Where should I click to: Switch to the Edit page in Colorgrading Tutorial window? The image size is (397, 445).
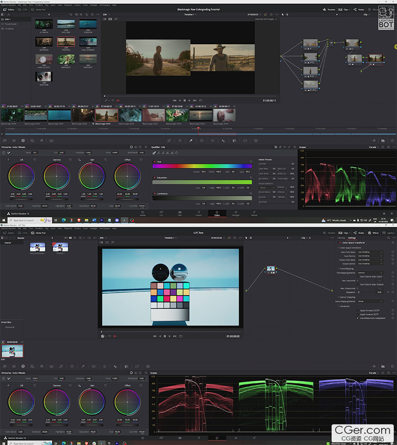(180, 213)
